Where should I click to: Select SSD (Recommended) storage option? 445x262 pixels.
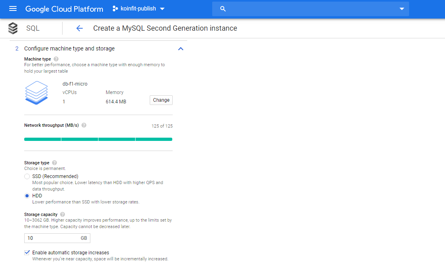click(27, 176)
